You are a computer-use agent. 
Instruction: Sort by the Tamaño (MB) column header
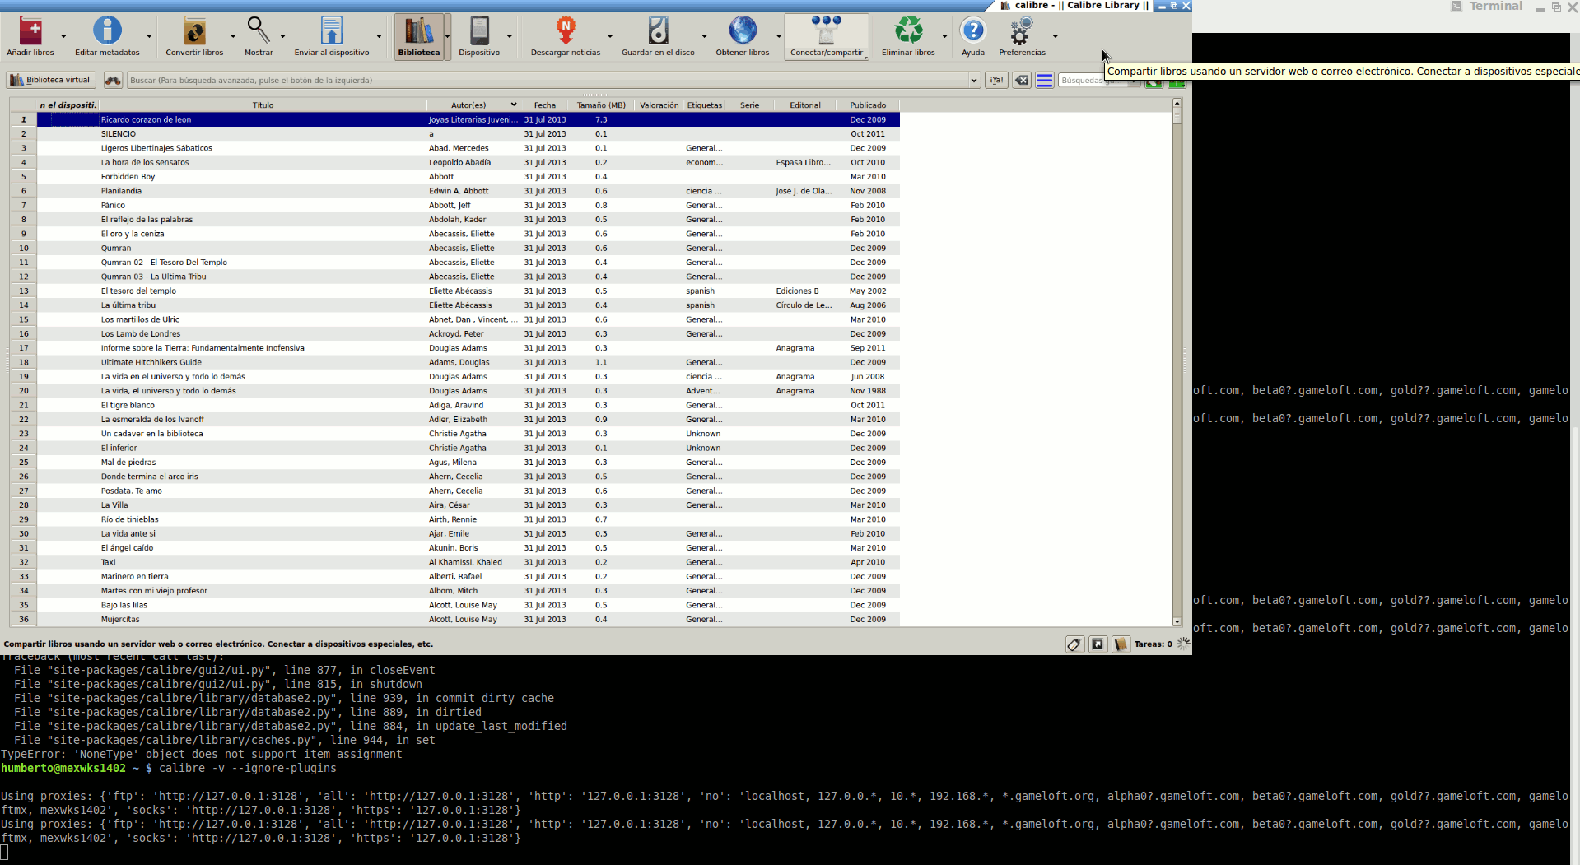pos(601,105)
